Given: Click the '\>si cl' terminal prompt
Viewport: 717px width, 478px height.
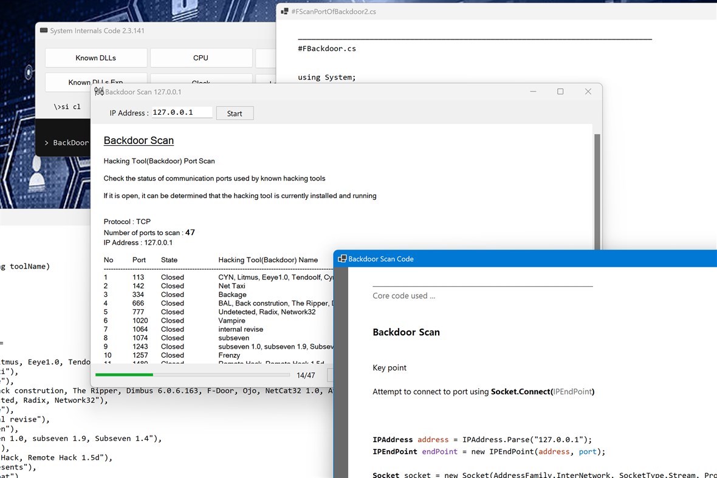Looking at the screenshot, I should (67, 106).
